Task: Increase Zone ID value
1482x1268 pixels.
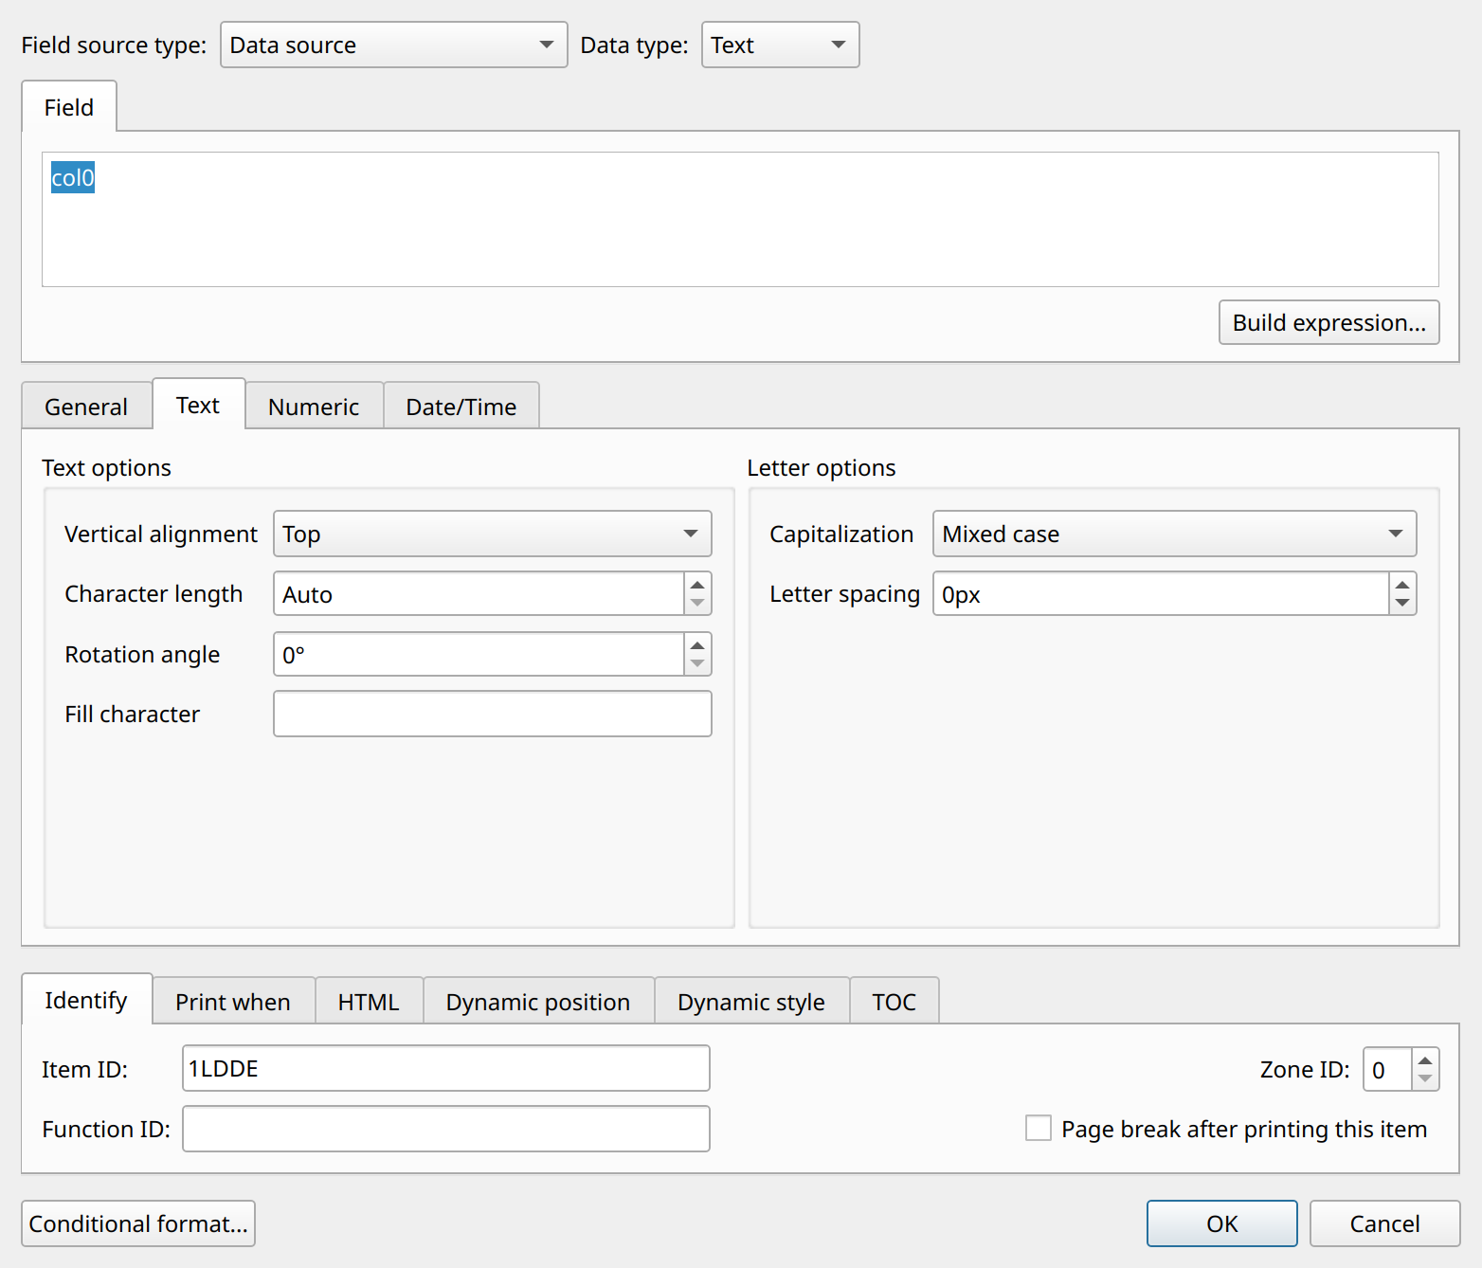Action: click(x=1425, y=1060)
